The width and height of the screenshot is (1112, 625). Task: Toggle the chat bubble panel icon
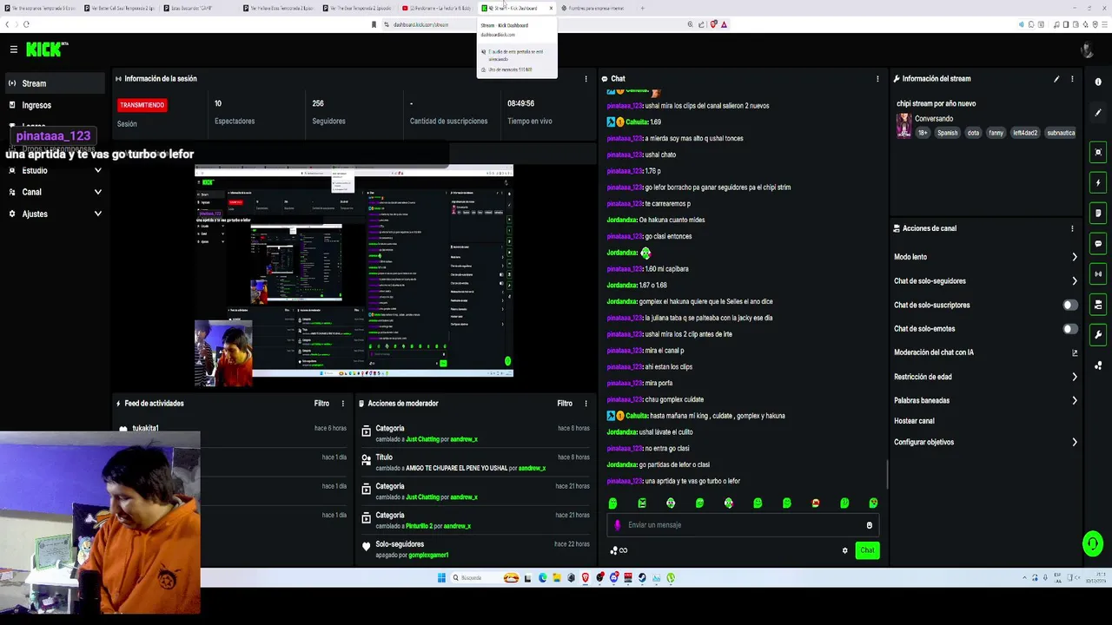(x=1098, y=244)
